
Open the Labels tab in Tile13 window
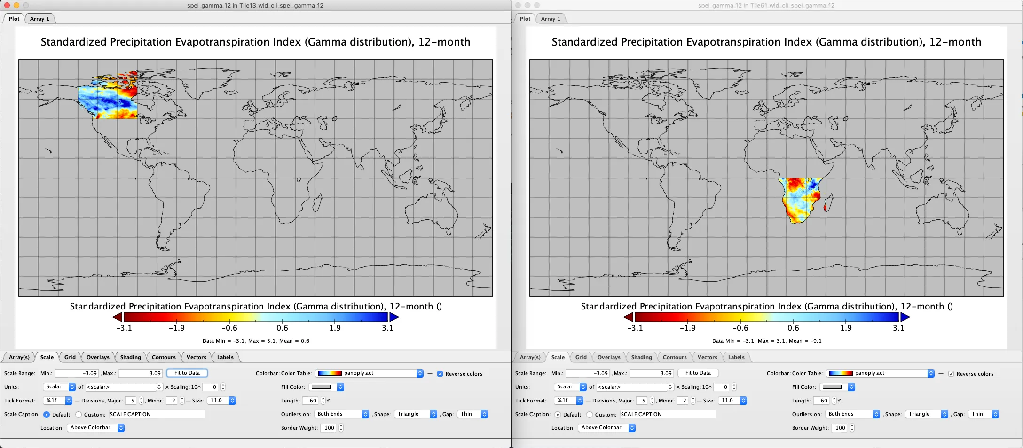[x=225, y=357]
